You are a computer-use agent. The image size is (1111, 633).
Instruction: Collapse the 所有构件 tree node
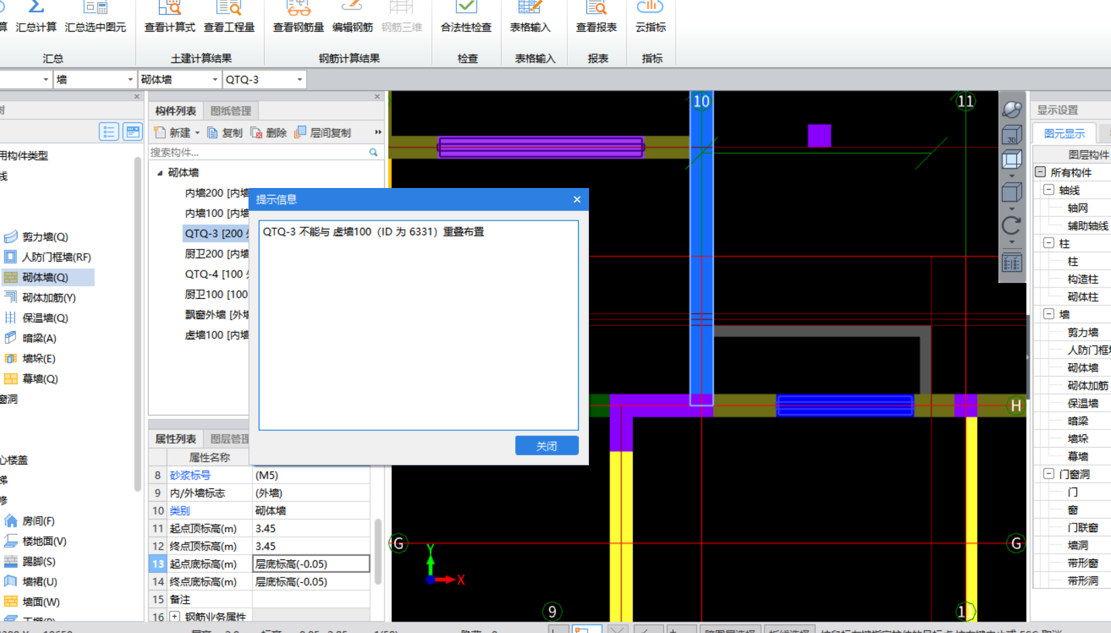[1041, 172]
